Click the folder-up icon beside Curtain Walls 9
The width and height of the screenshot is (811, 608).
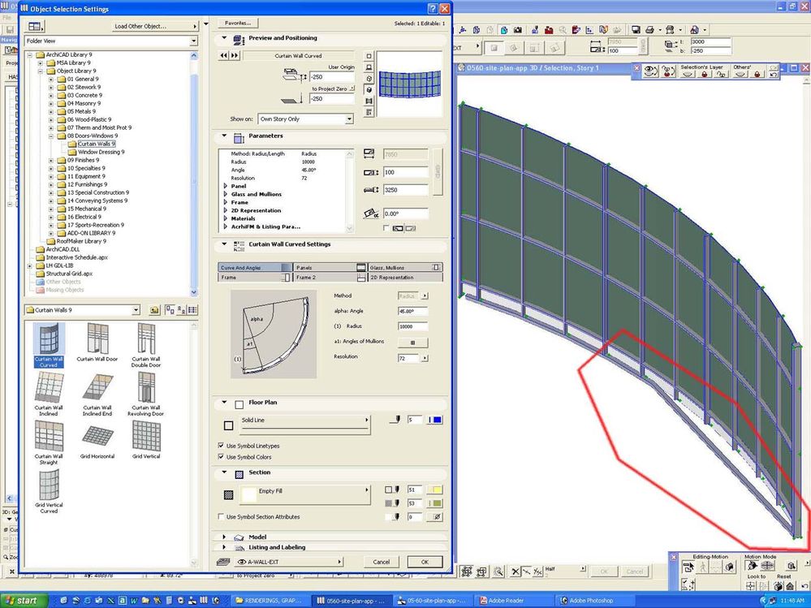[x=154, y=310]
